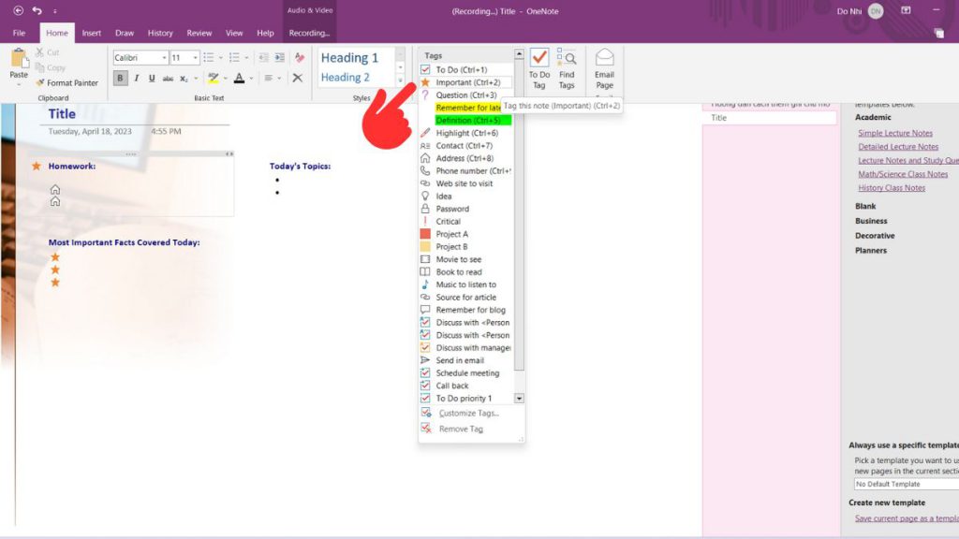Select the Schedule meeting checkbox tag
Image resolution: width=959 pixels, height=539 pixels.
click(x=467, y=373)
